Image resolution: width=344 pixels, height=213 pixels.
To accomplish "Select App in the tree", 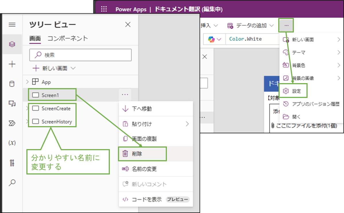I will pos(46,82).
